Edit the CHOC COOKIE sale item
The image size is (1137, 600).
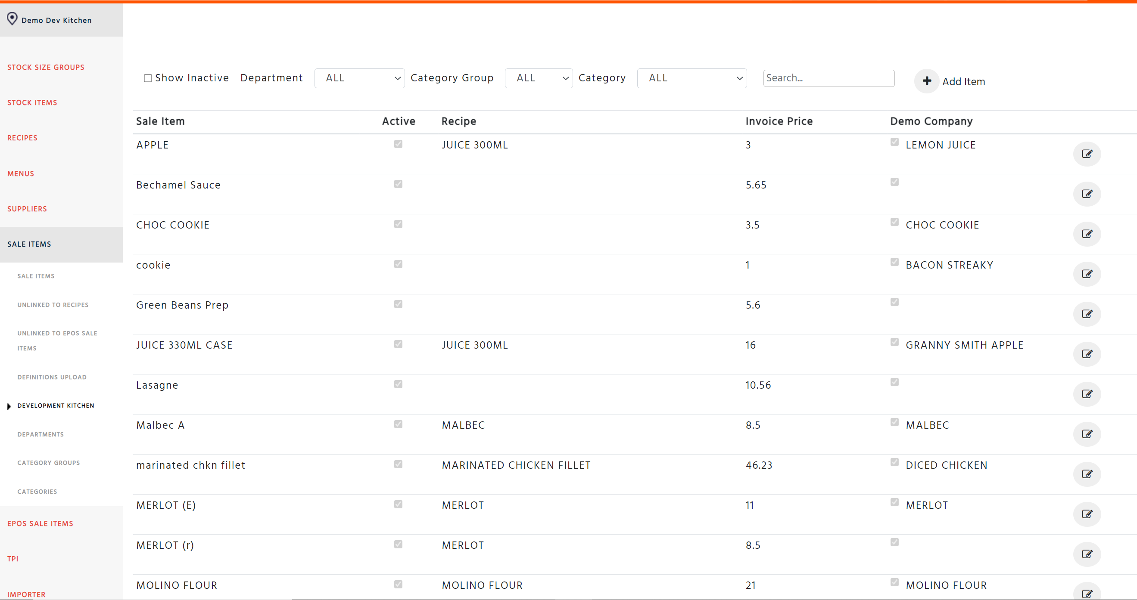pyautogui.click(x=1087, y=234)
